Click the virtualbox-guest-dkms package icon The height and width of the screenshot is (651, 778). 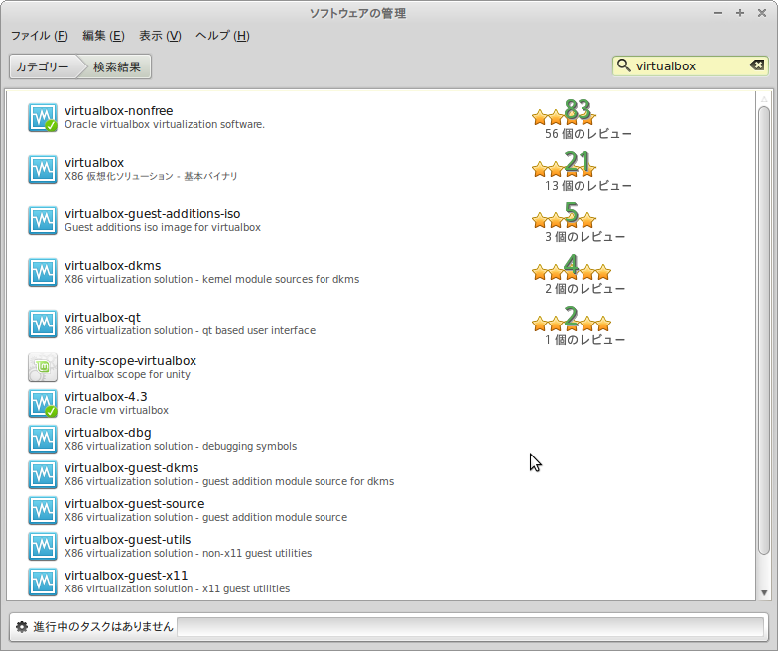coord(42,474)
